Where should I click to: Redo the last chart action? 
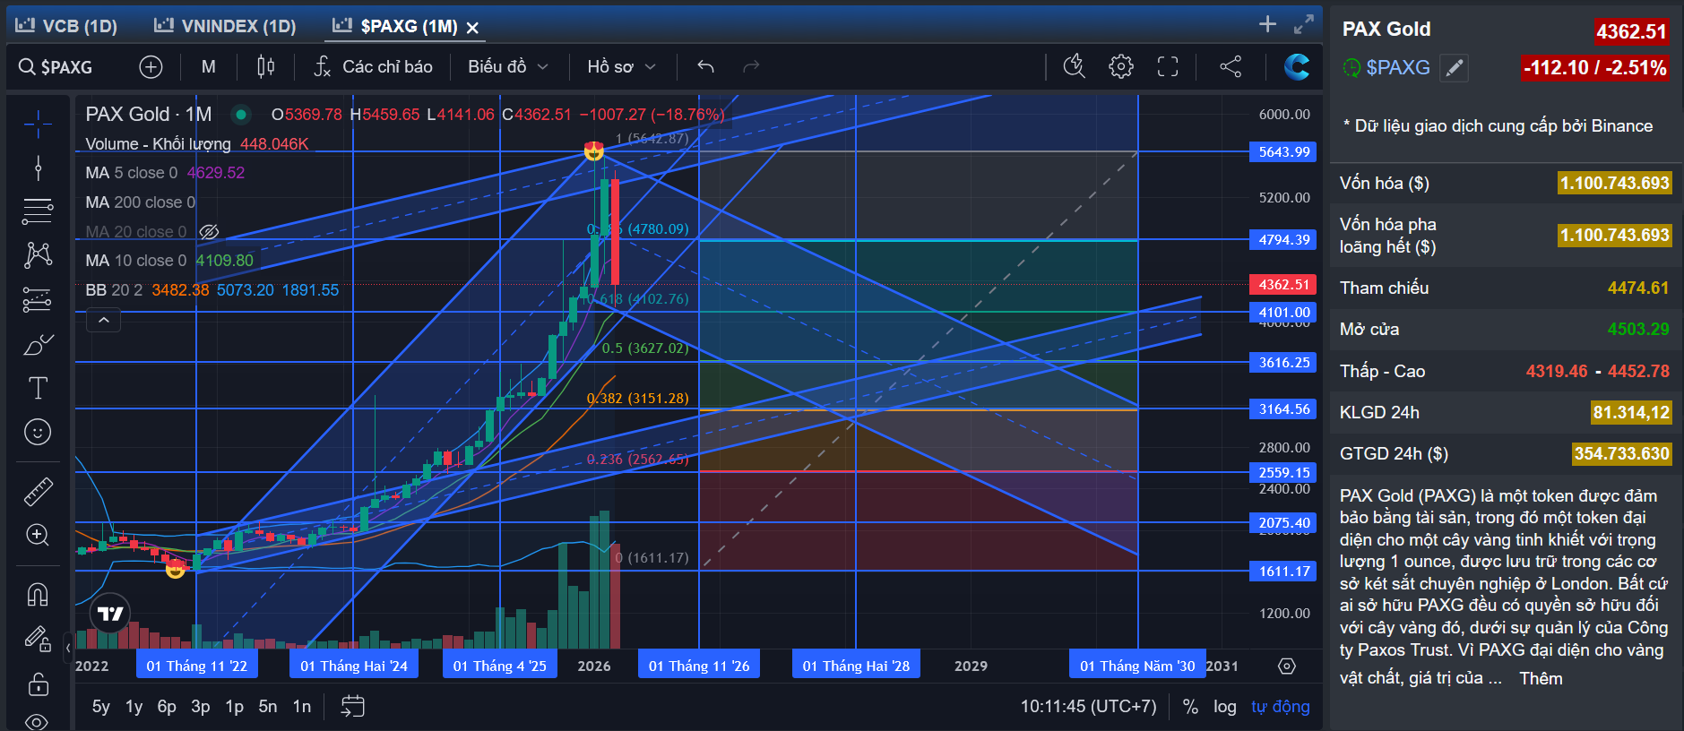coord(751,66)
